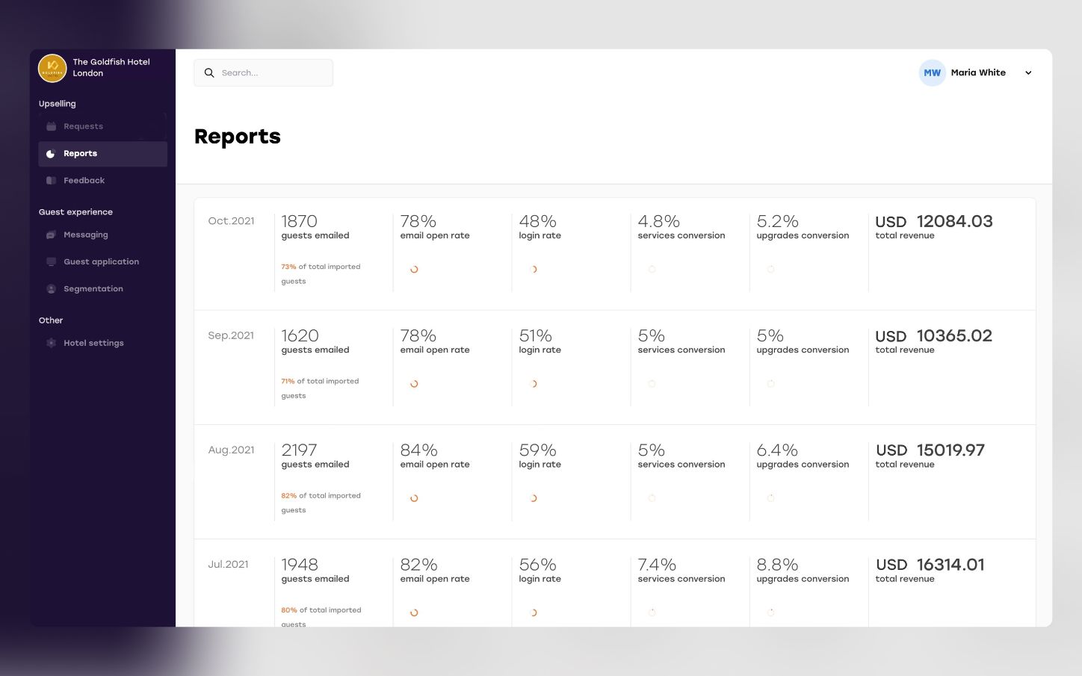Click the MW avatar badge
Screen dimensions: 1082x676
933,73
